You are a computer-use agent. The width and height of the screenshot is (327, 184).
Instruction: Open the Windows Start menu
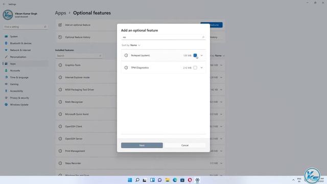(x=130, y=180)
